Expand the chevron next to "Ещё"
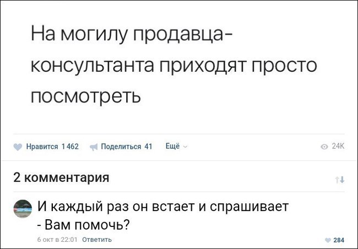Image resolution: width=358 pixels, height=249 pixels. pos(185,147)
